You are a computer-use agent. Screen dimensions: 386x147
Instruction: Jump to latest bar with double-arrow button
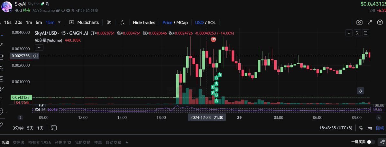click(361, 91)
